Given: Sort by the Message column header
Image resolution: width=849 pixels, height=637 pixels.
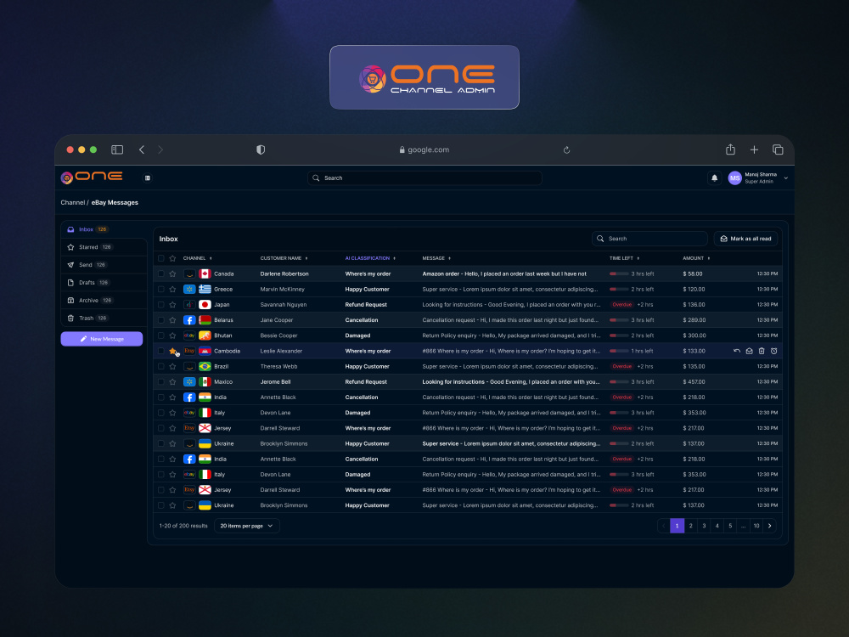Looking at the screenshot, I should point(436,258).
